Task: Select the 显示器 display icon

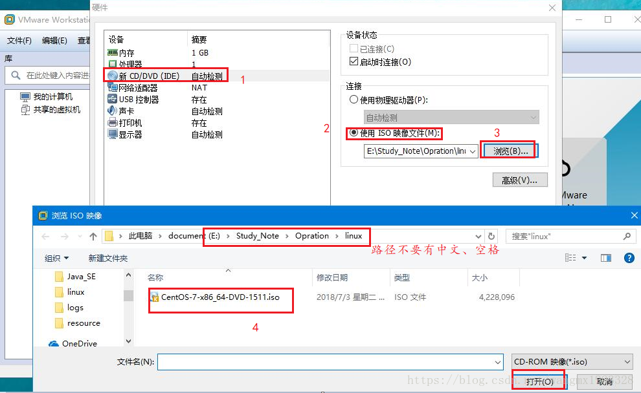Action: click(113, 134)
